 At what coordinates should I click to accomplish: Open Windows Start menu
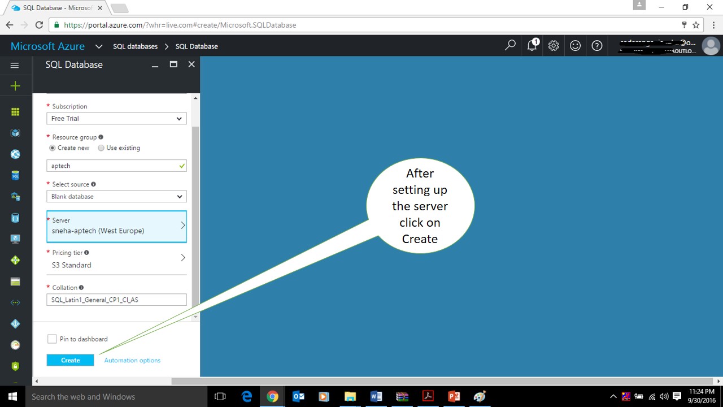tap(12, 396)
